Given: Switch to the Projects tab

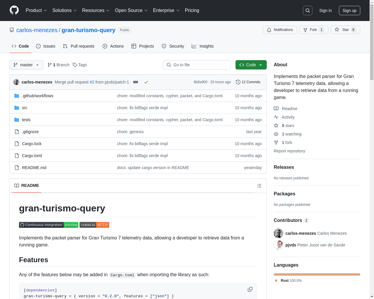Looking at the screenshot, I should coord(143,46).
